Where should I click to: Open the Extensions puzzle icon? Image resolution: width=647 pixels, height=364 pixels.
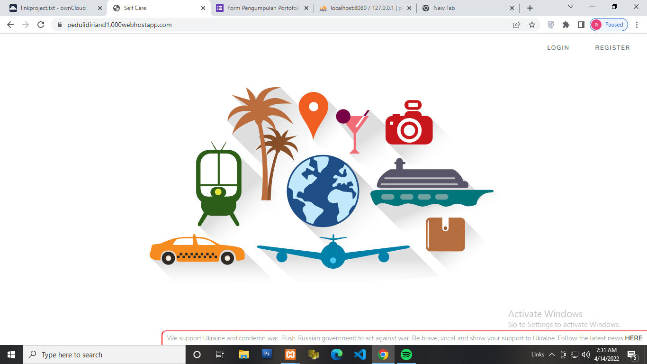(566, 25)
